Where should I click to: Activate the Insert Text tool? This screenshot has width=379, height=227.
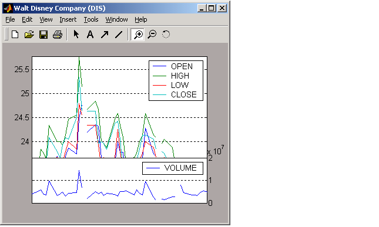(90, 34)
